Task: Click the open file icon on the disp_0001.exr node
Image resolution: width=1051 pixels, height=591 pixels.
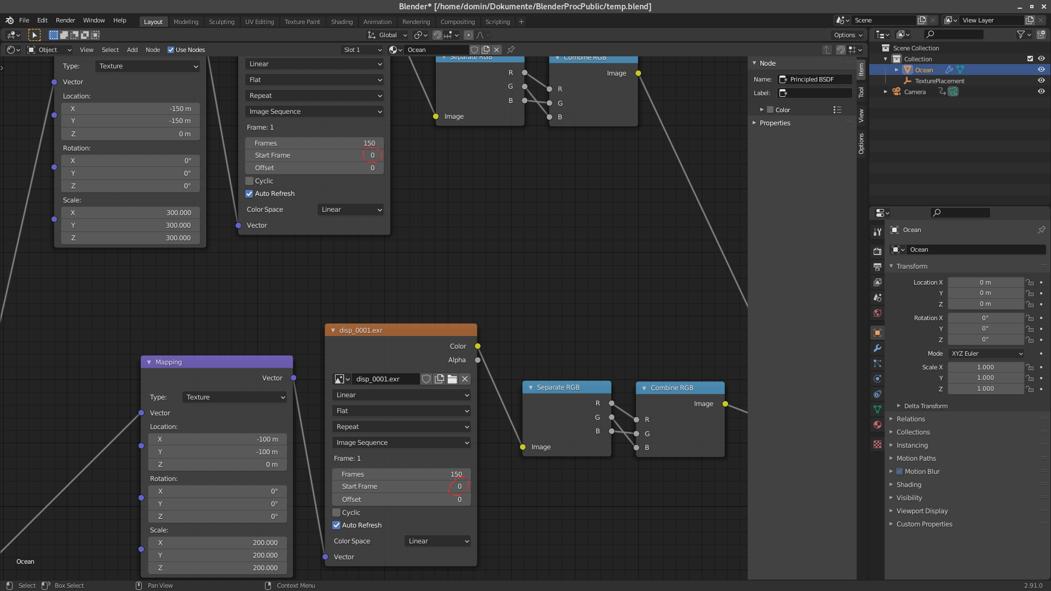Action: point(452,379)
